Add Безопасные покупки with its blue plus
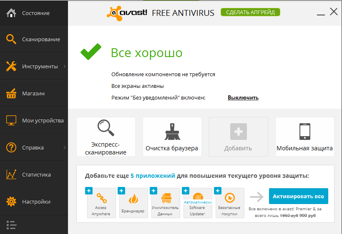The image size is (342, 234). [x=218, y=191]
